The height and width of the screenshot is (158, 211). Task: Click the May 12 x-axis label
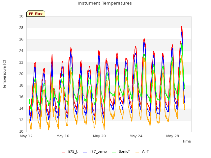coord(26,136)
